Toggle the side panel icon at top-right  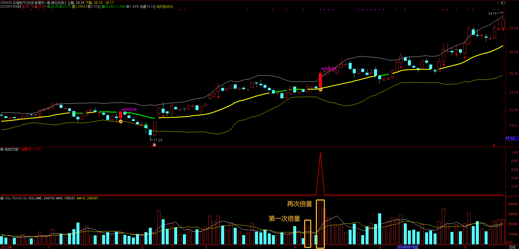[503, 3]
